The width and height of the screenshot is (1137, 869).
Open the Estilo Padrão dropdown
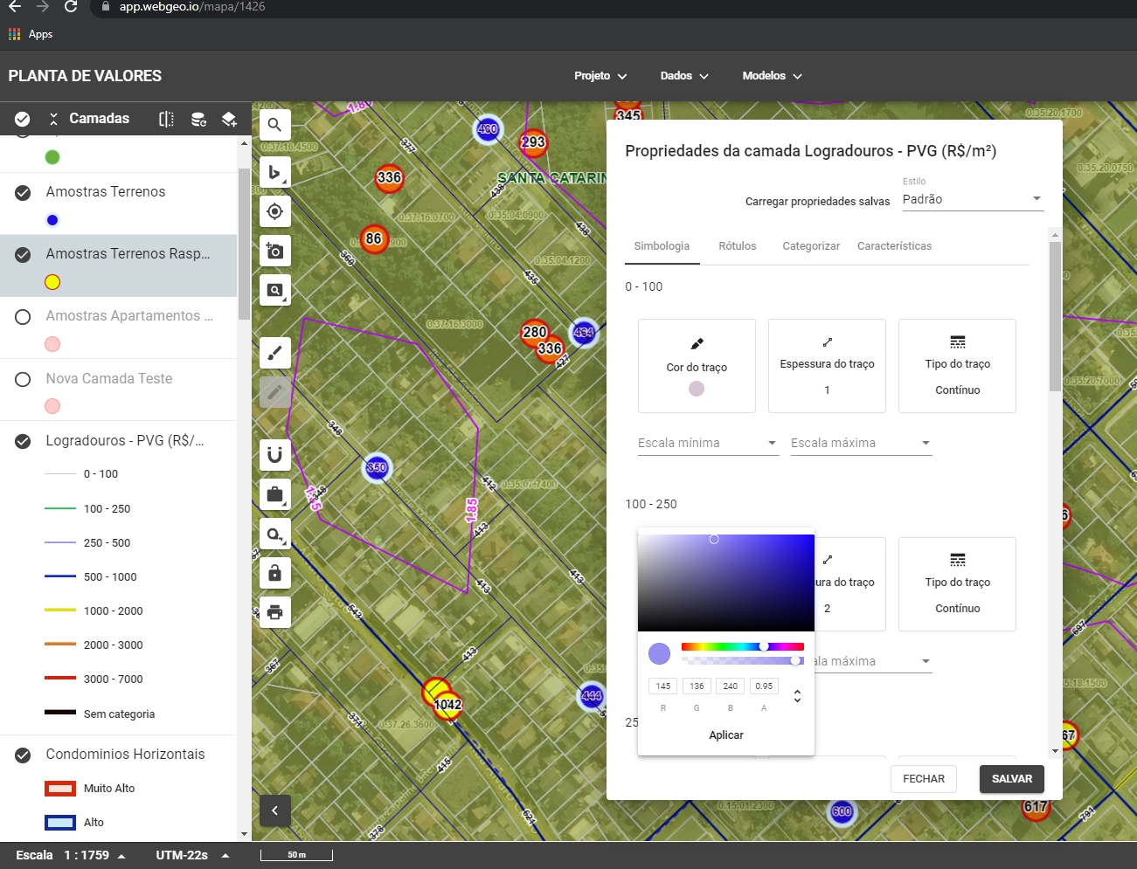[972, 199]
